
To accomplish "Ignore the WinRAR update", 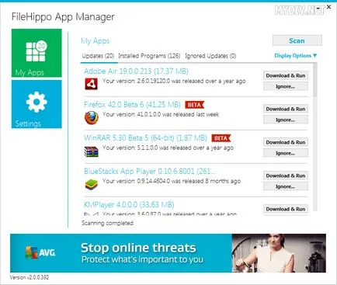I will coord(286,153).
